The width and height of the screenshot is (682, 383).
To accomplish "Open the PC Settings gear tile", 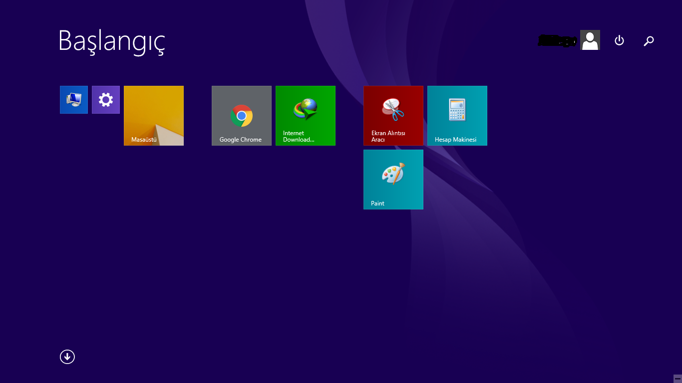I will [x=106, y=100].
